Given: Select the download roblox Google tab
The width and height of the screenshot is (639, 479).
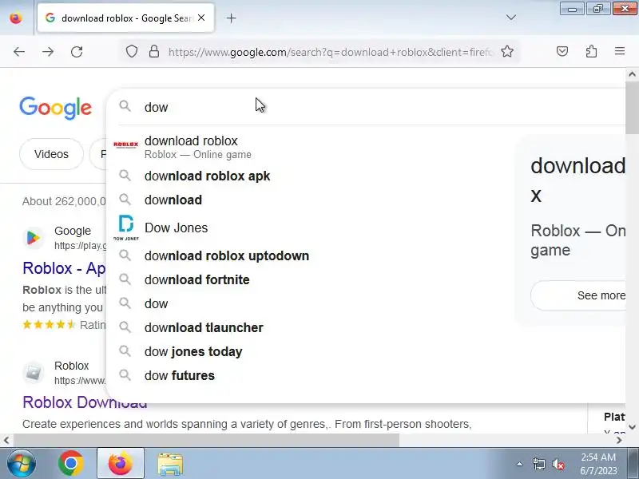Looking at the screenshot, I should [126, 18].
